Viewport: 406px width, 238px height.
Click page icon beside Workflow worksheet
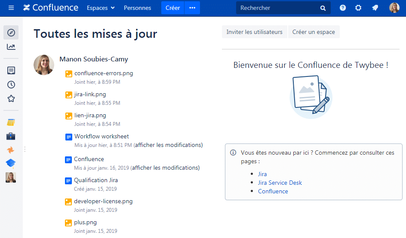click(x=69, y=137)
